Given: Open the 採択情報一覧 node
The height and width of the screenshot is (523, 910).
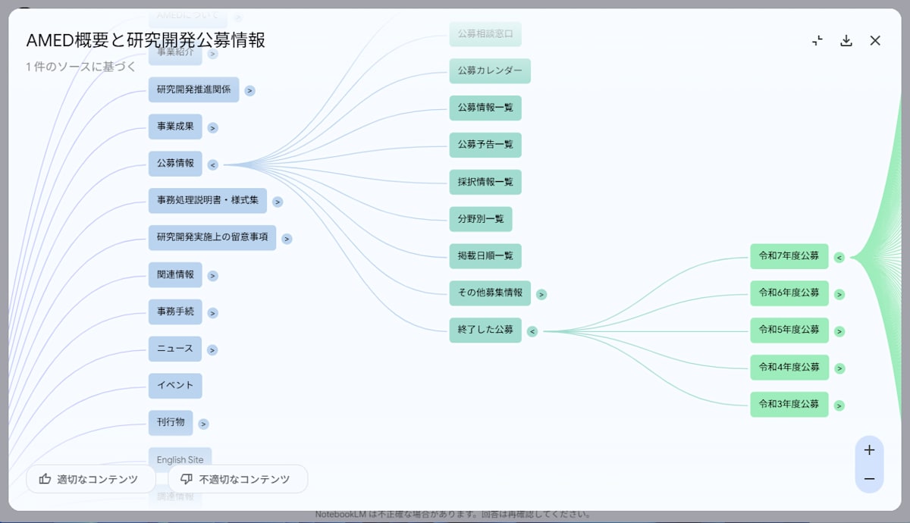Looking at the screenshot, I should click(485, 182).
